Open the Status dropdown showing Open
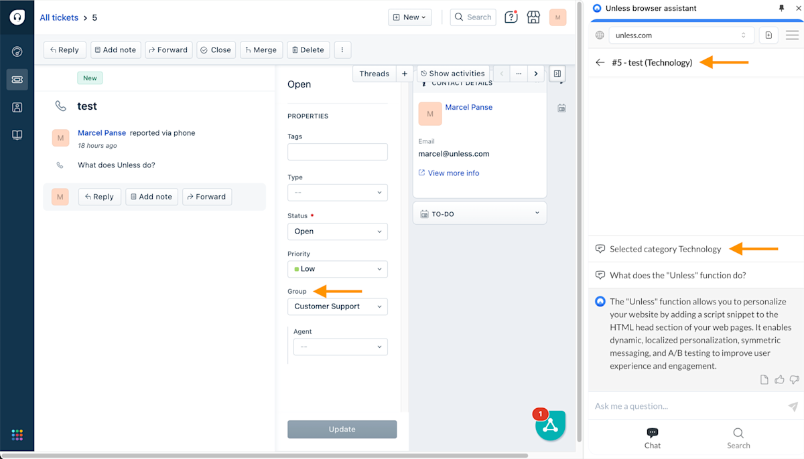This screenshot has height=459, width=804. pos(338,231)
